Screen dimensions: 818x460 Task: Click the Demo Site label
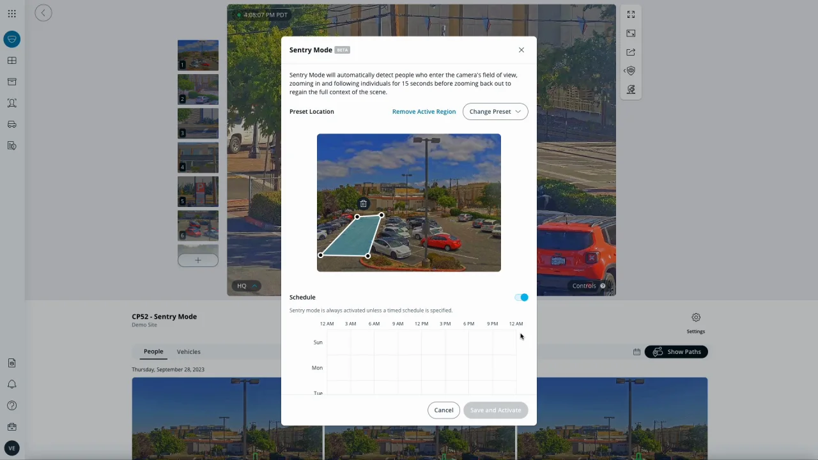[x=144, y=325]
